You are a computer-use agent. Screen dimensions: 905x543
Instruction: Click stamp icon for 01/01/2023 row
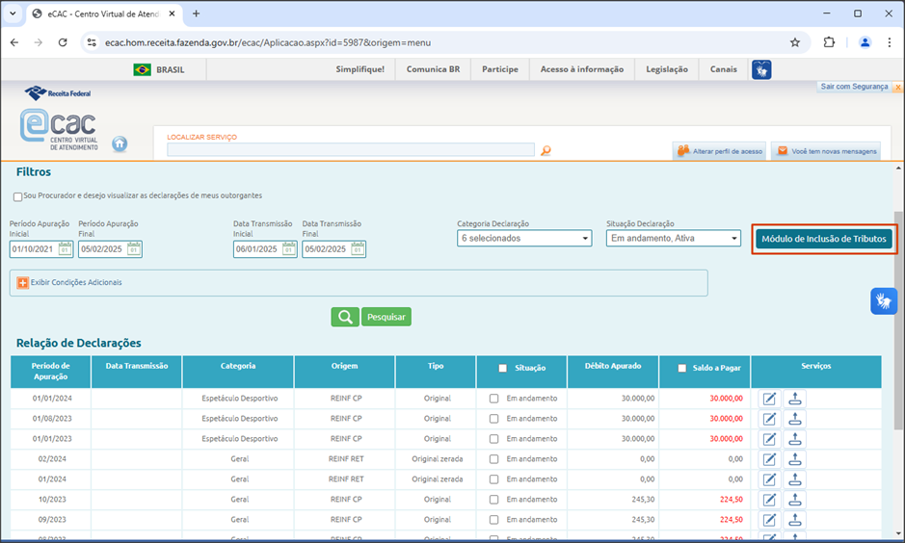[795, 439]
